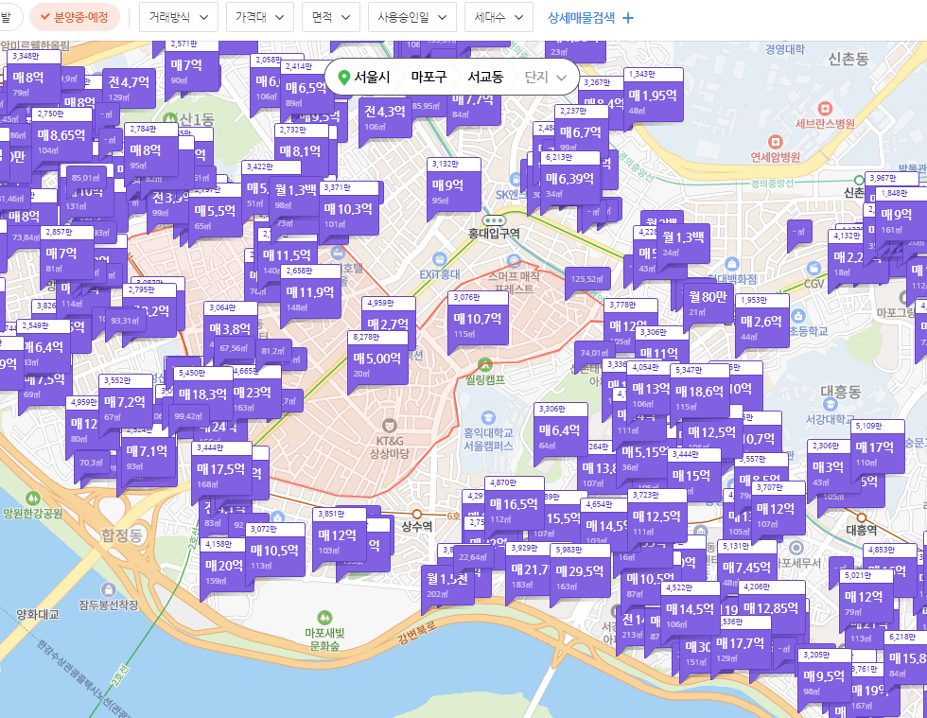Screen dimensions: 927x718
Task: Click 상수역 station marker
Action: (x=417, y=515)
